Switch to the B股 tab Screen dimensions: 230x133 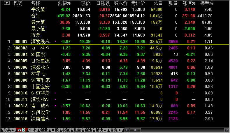[55, 130]
